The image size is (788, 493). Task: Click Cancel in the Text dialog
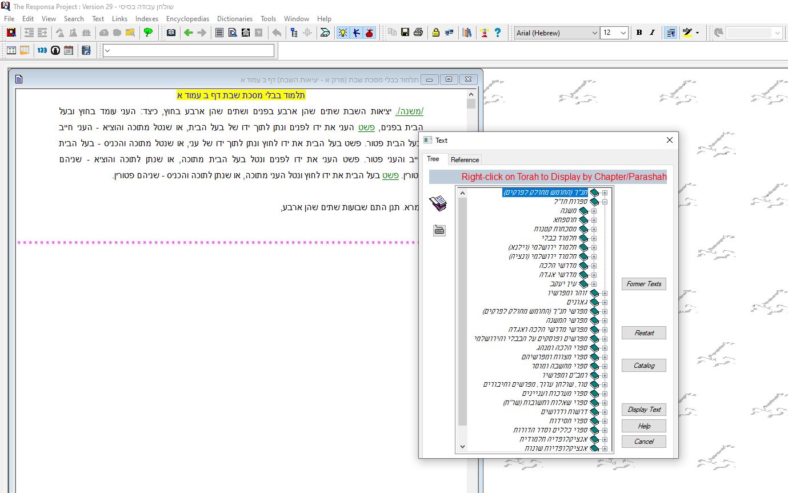643,442
